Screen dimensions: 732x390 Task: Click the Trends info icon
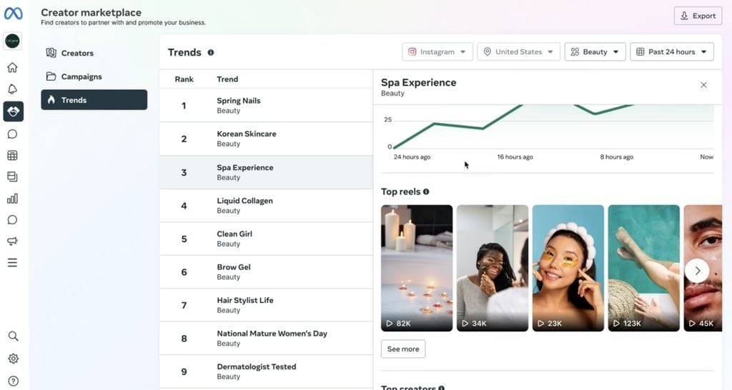[x=211, y=53]
